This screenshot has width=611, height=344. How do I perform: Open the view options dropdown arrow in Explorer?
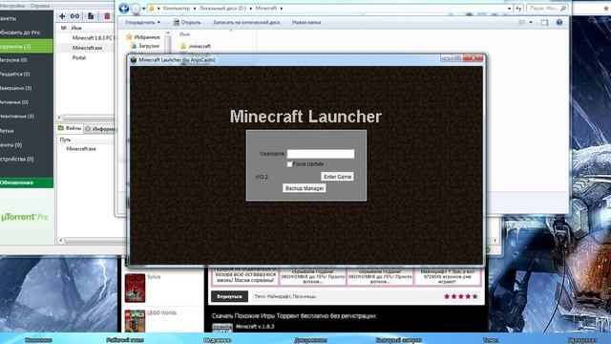tap(531, 23)
